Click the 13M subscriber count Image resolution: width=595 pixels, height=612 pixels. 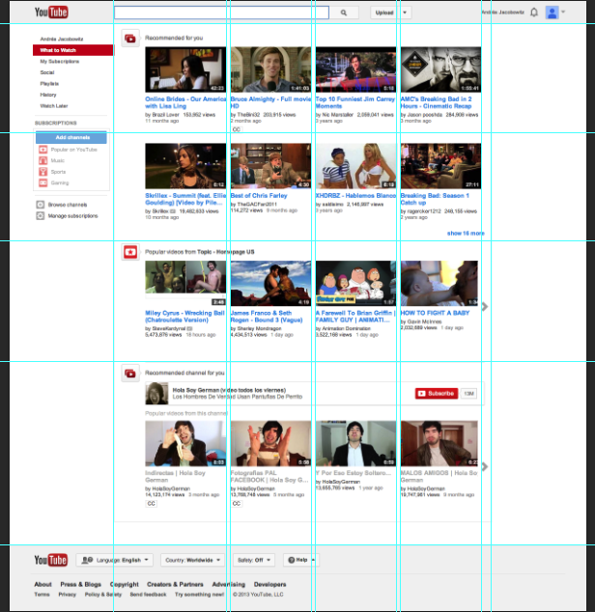click(x=468, y=394)
